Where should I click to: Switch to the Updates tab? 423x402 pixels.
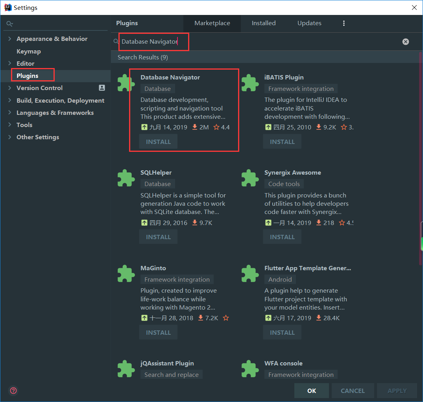point(309,23)
